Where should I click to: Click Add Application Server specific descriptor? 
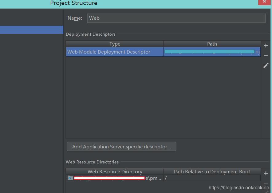click(121, 146)
